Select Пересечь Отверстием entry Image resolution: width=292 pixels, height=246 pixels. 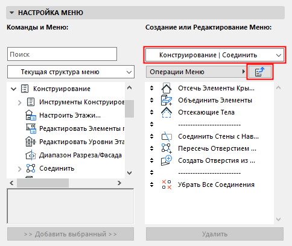point(217,148)
